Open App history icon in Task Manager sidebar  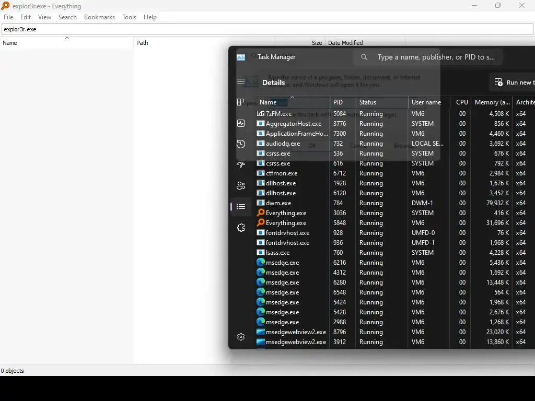pyautogui.click(x=241, y=144)
